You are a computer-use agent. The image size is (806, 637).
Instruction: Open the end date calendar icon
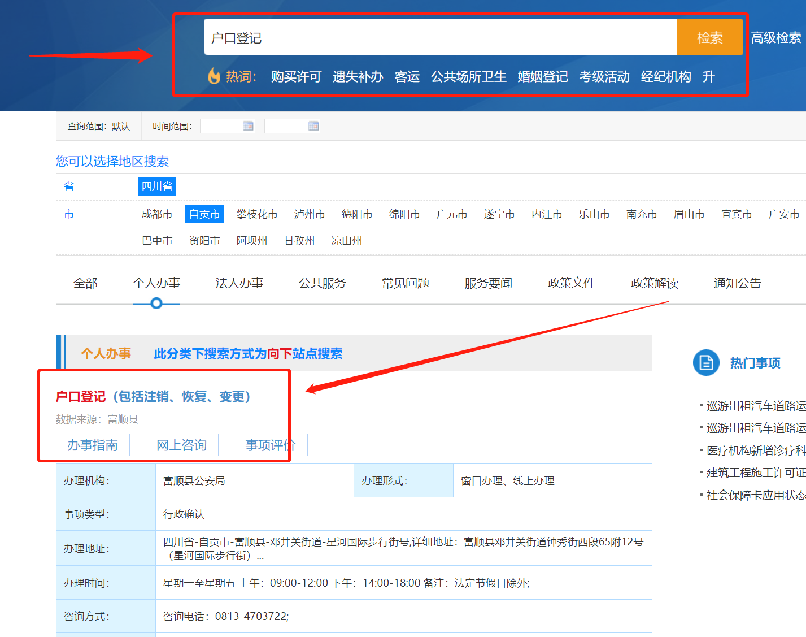313,126
